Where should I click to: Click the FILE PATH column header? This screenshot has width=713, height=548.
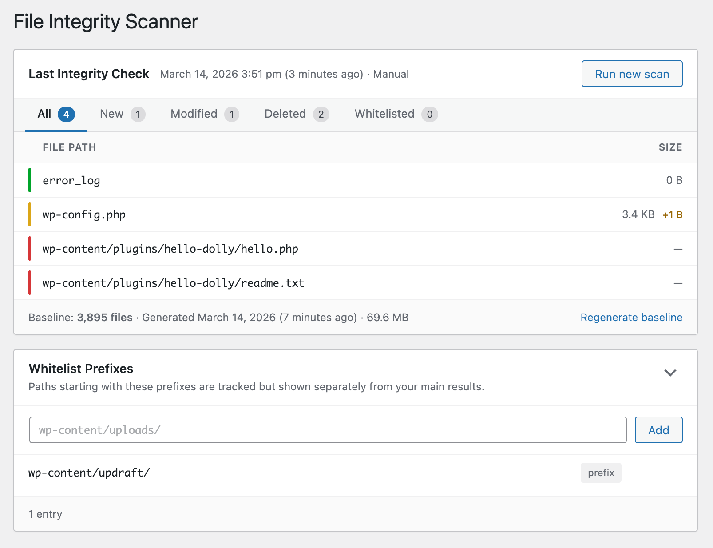tap(69, 147)
